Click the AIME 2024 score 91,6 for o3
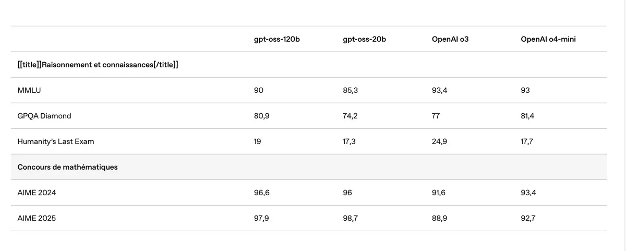The height and width of the screenshot is (251, 626). pos(439,193)
